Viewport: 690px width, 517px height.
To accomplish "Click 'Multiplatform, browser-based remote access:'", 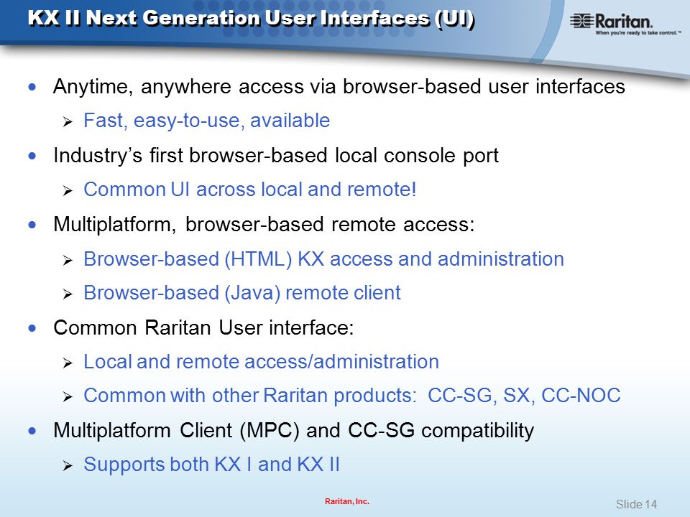I will (264, 224).
